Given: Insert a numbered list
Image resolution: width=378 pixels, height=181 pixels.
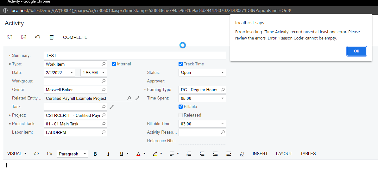Looking at the screenshot, I should pos(189,154).
